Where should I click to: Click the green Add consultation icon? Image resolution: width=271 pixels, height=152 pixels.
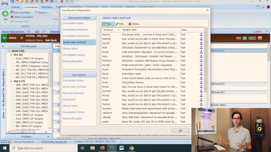[5, 14]
